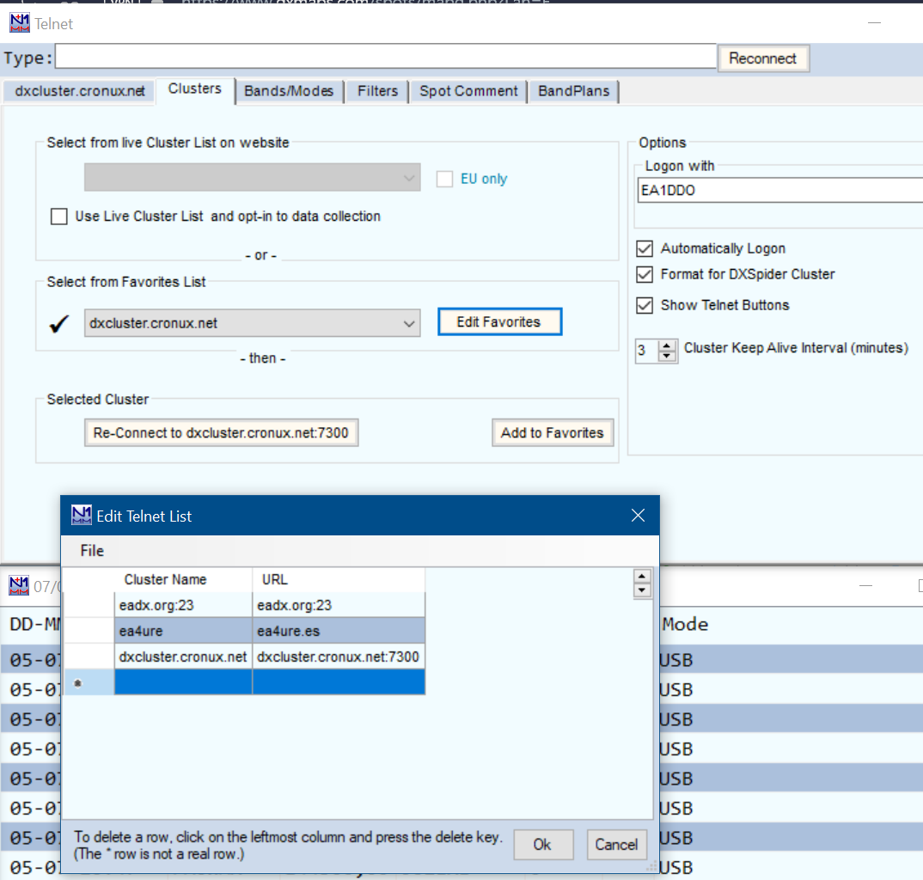Select the ea4ure cluster name cell
923x880 pixels.
point(183,631)
